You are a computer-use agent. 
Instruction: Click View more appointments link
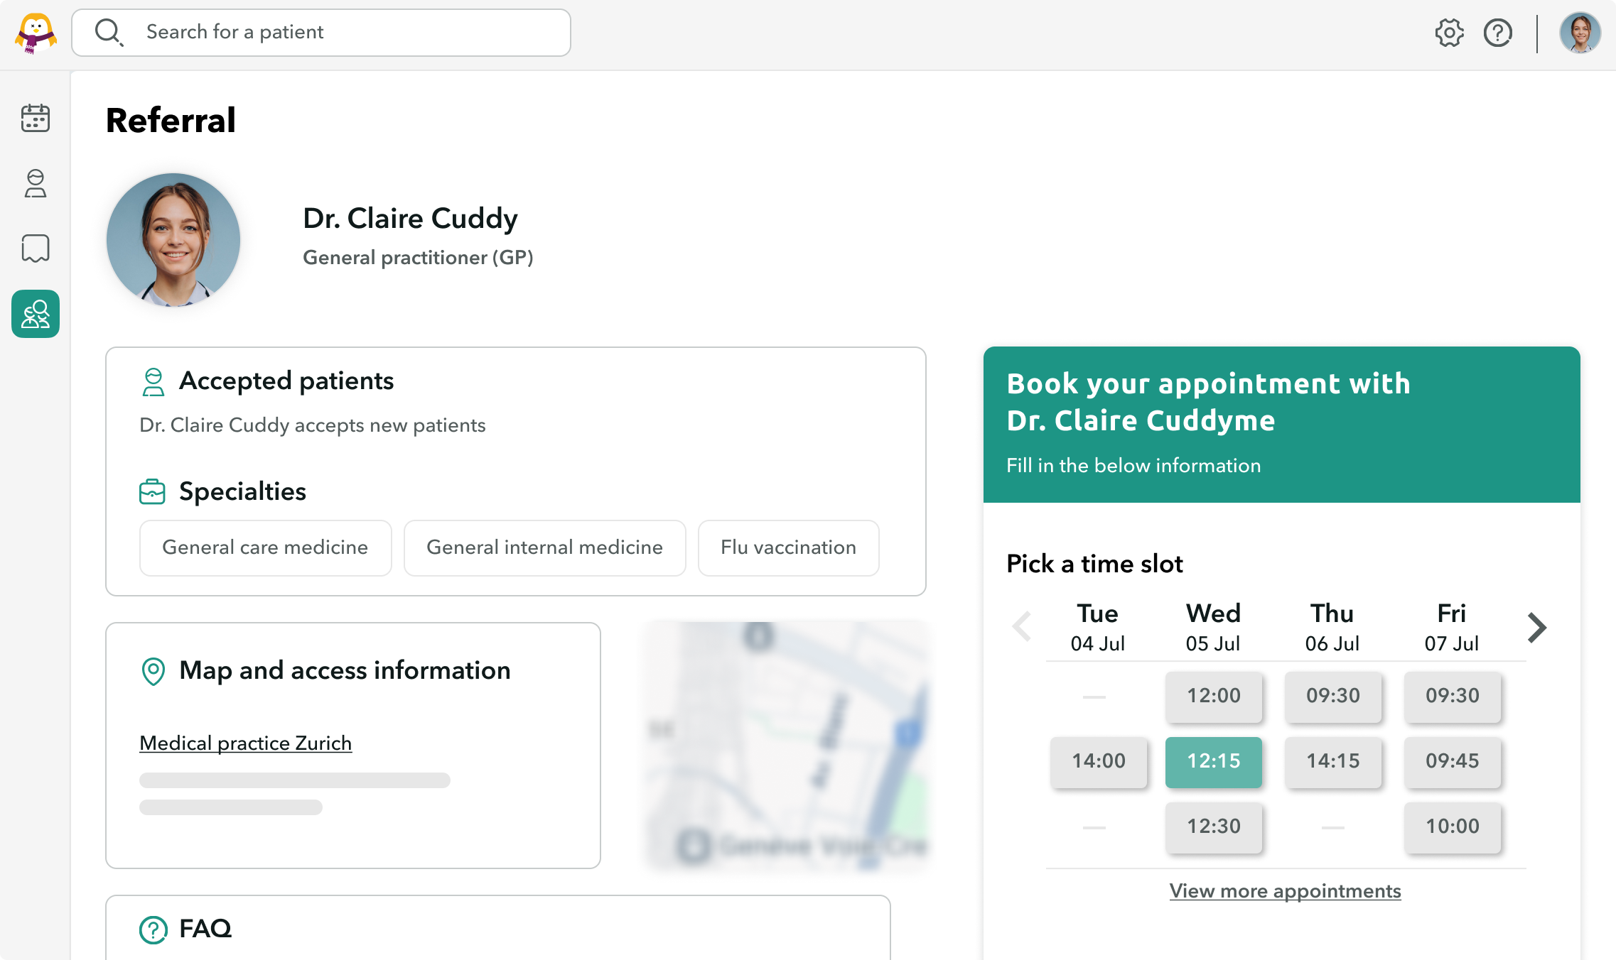[x=1285, y=891]
